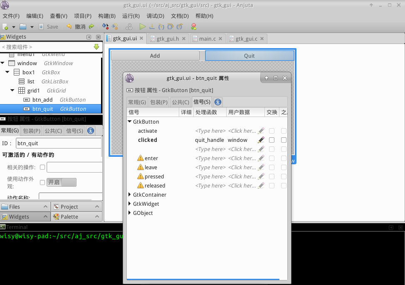Click the Undo arrow icon

69,27
